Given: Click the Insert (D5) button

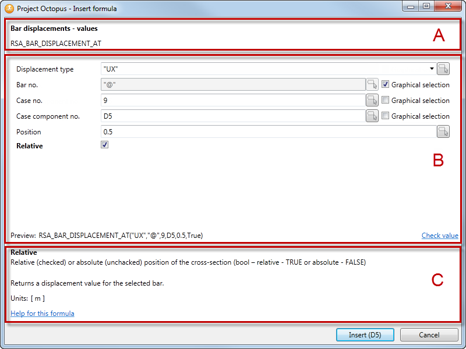Looking at the screenshot, I should click(x=365, y=335).
